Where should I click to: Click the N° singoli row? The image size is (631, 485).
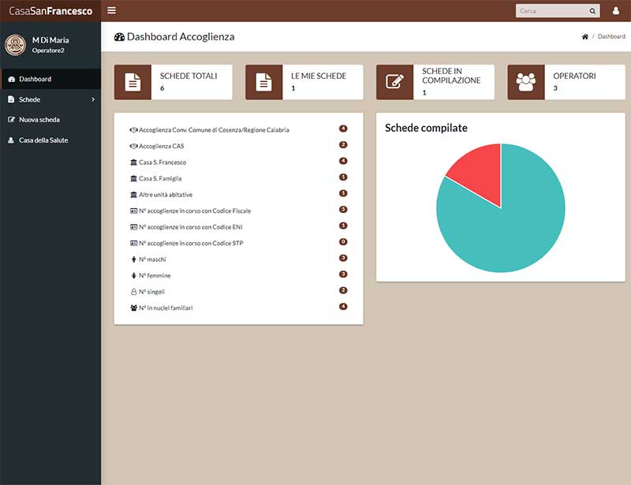coord(239,292)
